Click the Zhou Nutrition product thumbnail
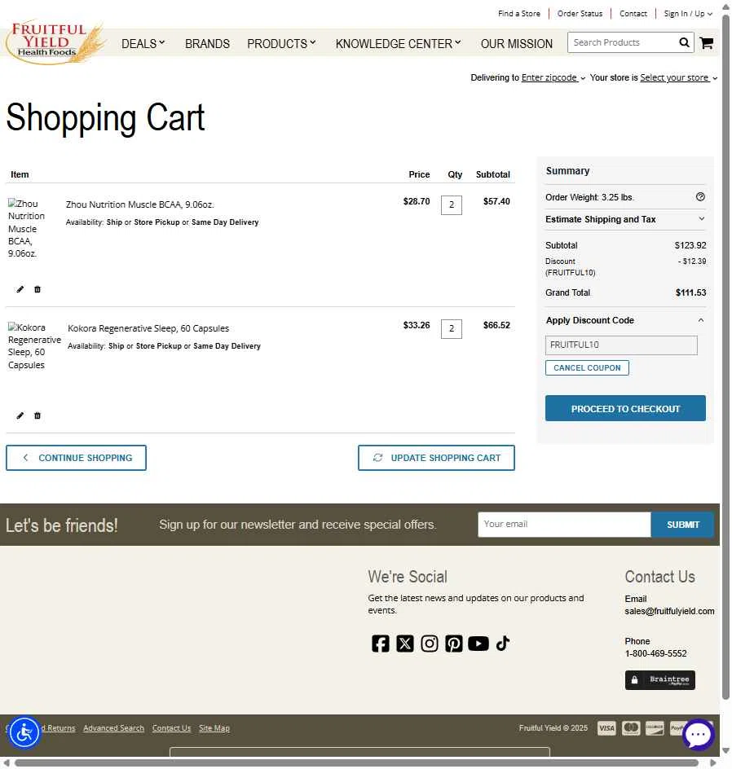Image resolution: width=732 pixels, height=769 pixels. [x=27, y=228]
